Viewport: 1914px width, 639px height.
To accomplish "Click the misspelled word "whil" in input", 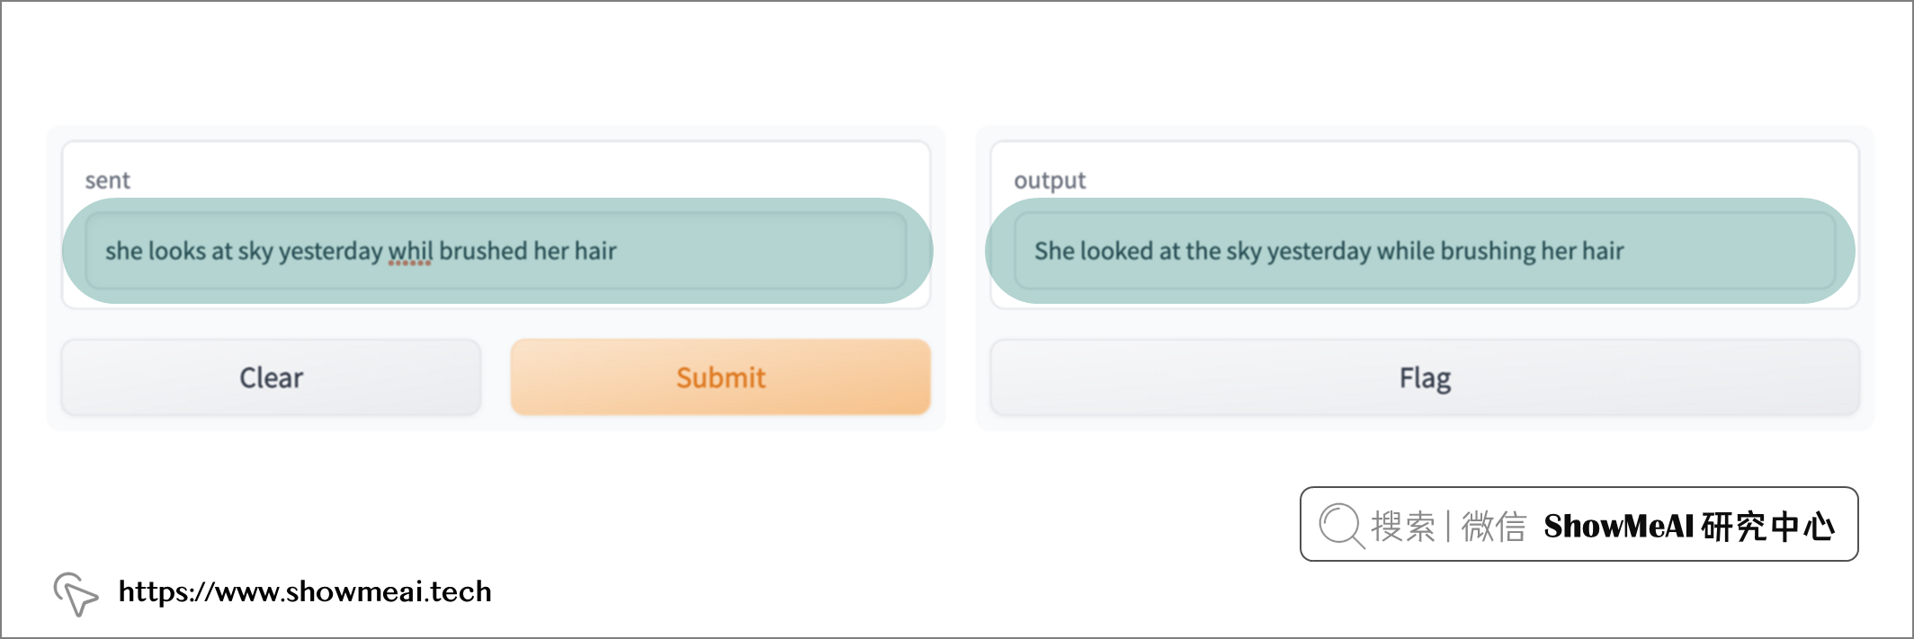I will tap(410, 251).
